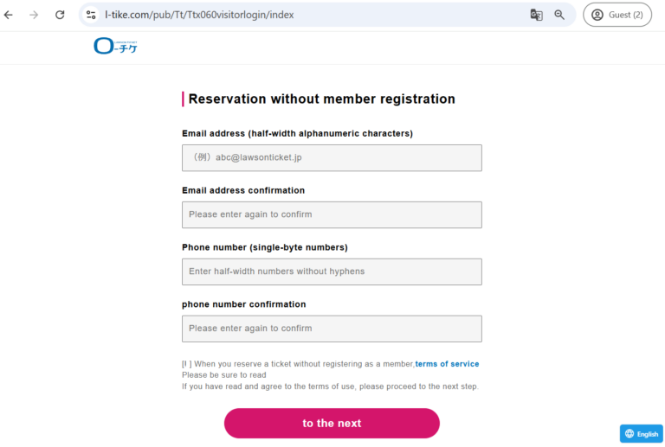Click the browser back arrow
665x447 pixels.
coord(9,15)
